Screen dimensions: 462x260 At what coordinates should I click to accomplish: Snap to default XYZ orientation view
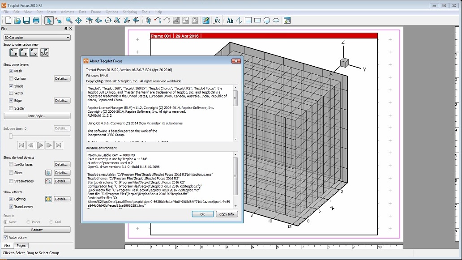[44, 52]
